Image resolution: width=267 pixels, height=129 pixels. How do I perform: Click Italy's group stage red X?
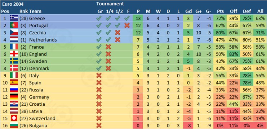point(99,75)
